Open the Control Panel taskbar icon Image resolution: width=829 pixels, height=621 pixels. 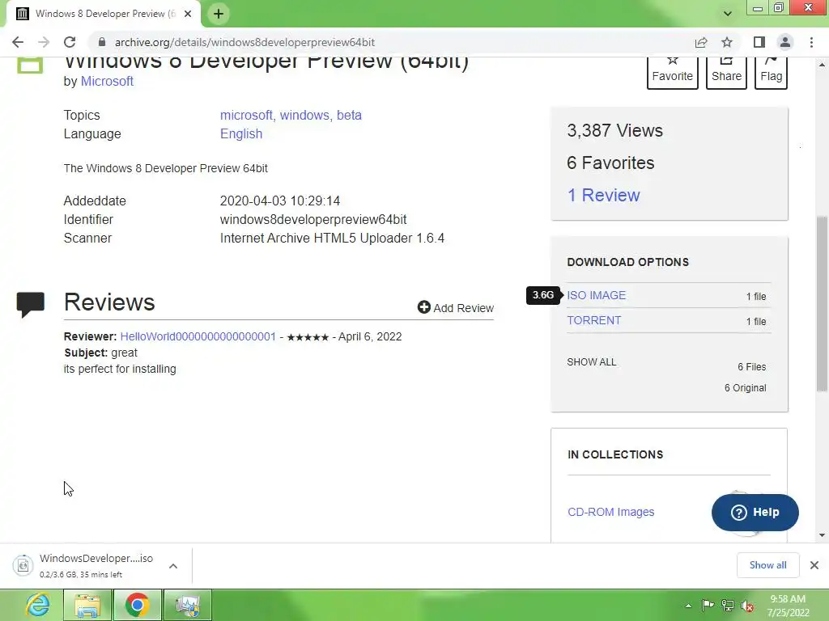[188, 605]
